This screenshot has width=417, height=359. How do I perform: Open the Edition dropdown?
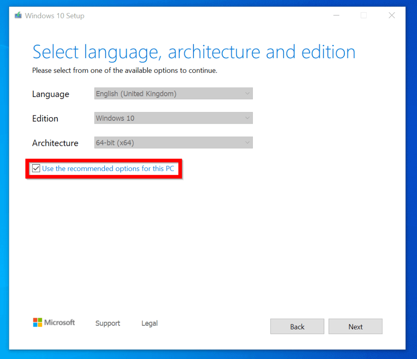click(x=173, y=118)
